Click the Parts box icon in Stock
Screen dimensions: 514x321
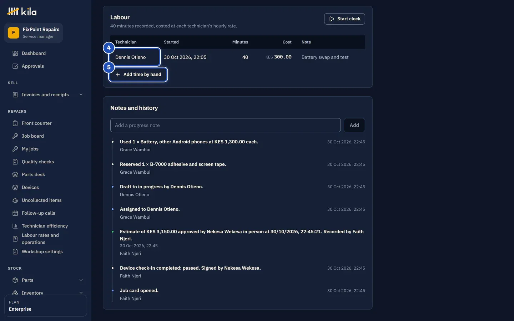[x=15, y=280]
